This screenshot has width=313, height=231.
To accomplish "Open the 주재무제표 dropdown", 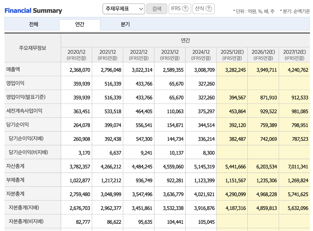I will pyautogui.click(x=124, y=9).
